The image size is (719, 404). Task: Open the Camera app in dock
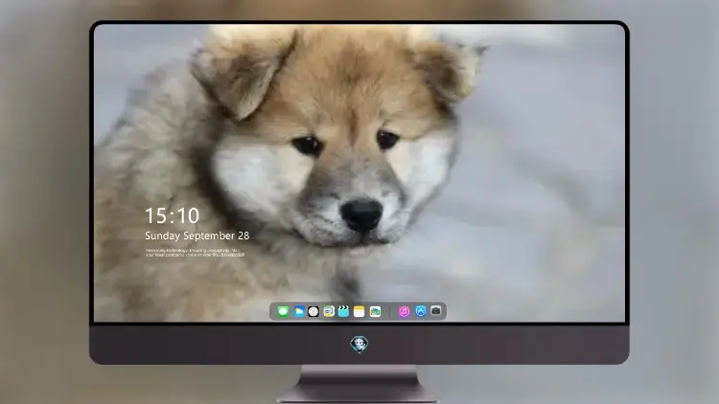[436, 311]
